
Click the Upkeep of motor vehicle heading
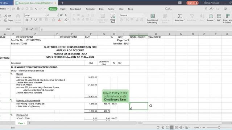click(28, 100)
